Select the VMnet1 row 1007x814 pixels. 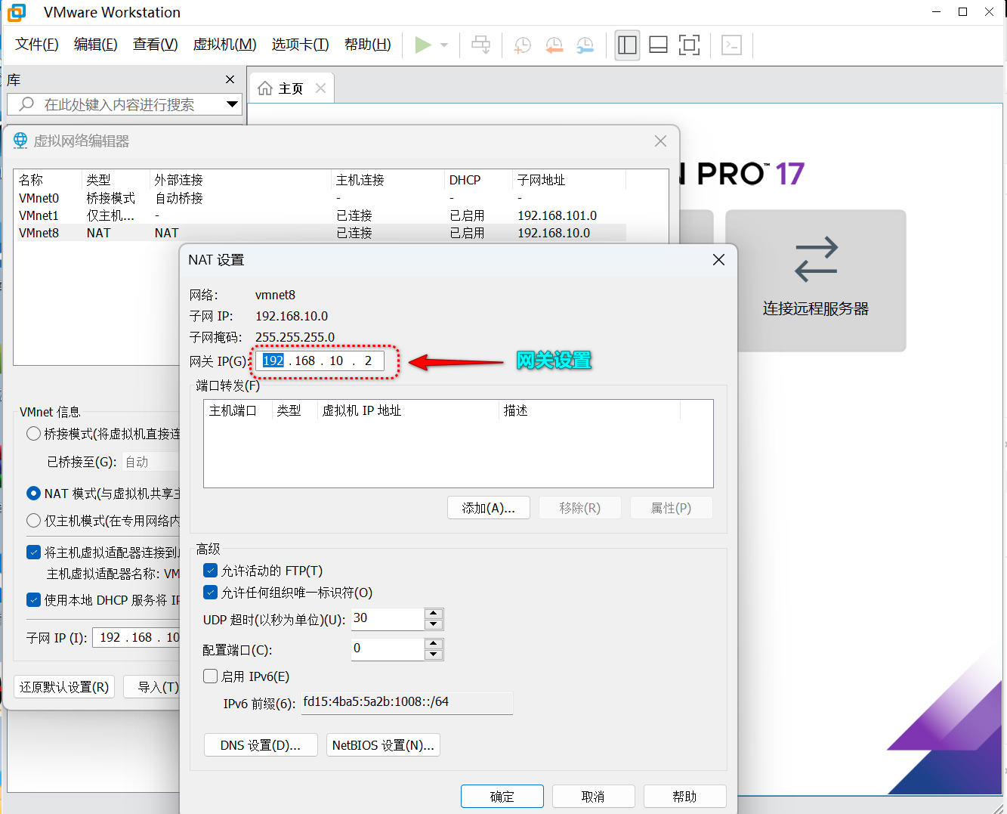coord(323,215)
